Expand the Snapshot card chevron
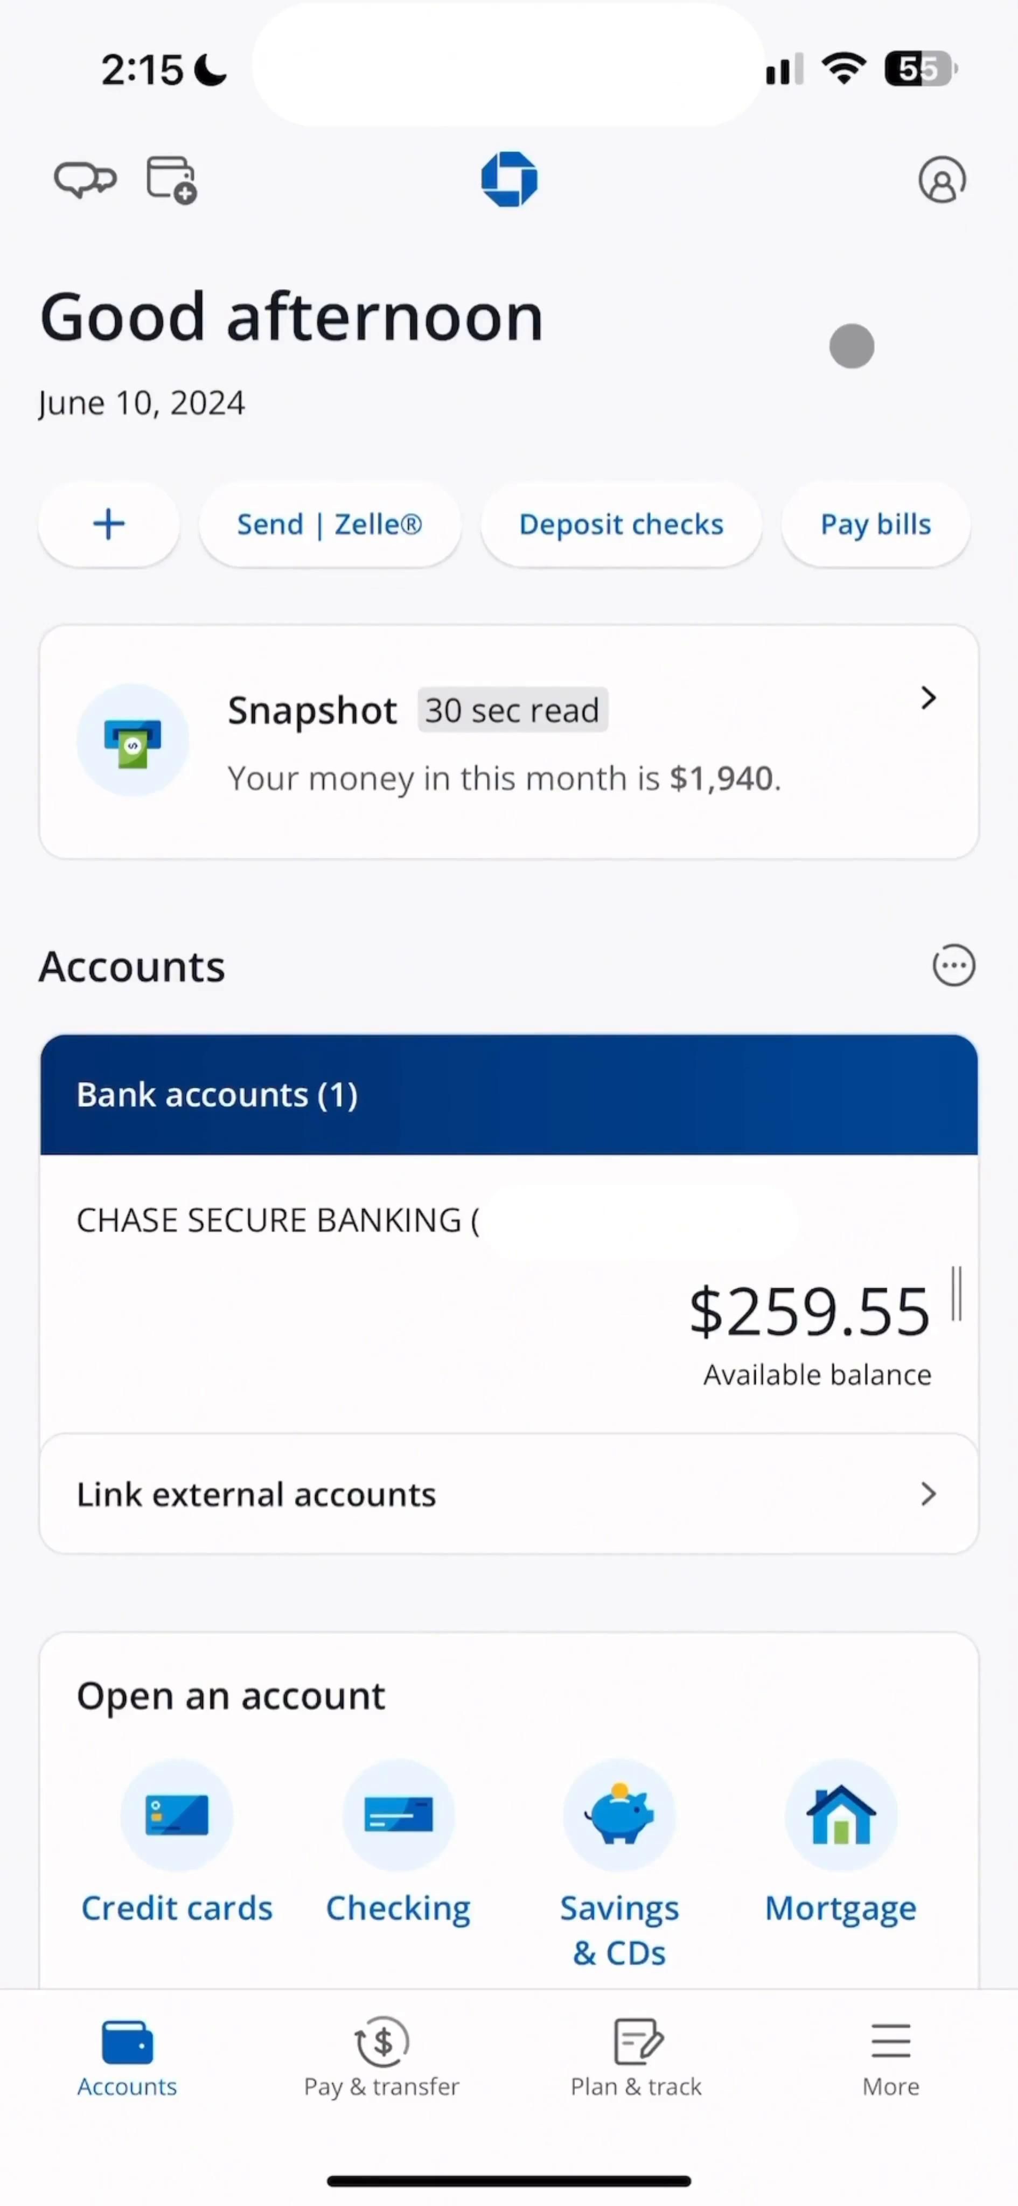Screen dimensions: 1018x2206 pyautogui.click(x=928, y=698)
